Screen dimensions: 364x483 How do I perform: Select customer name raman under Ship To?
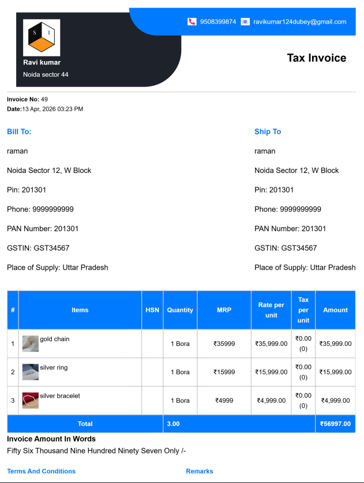pyautogui.click(x=265, y=151)
